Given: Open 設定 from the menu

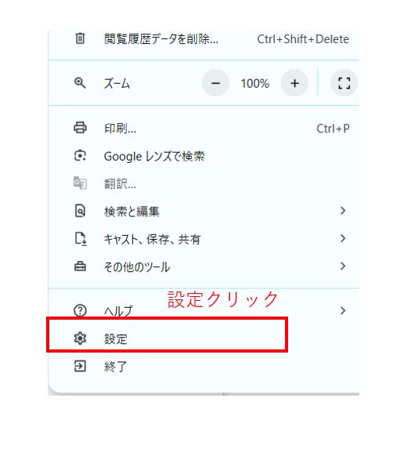Looking at the screenshot, I should tap(204, 338).
